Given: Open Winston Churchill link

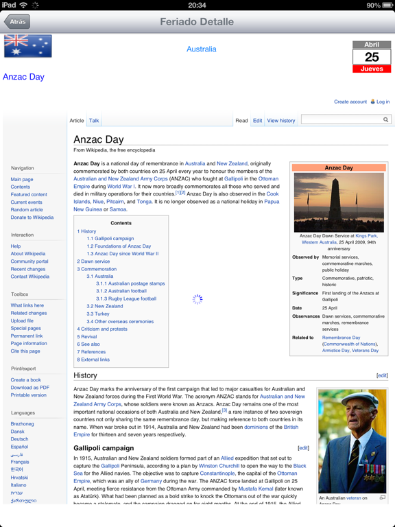Looking at the screenshot, I should click(x=219, y=465).
